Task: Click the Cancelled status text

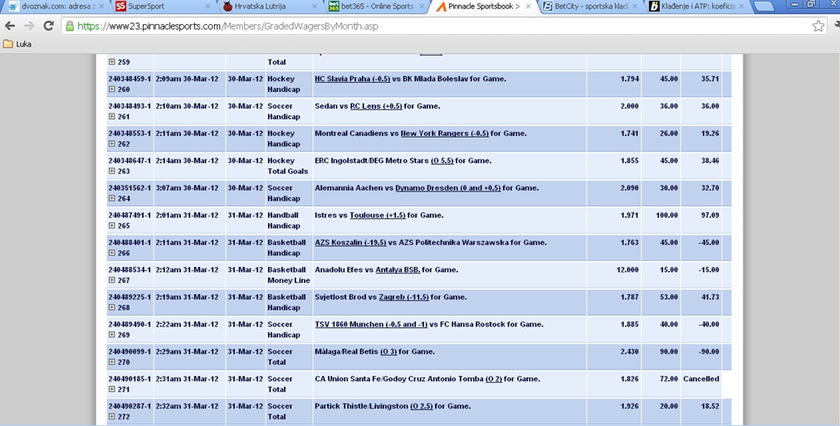Action: (701, 379)
